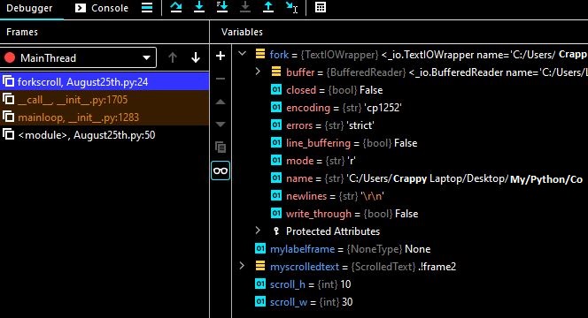
Task: Click the Step Into icon
Action: (x=199, y=7)
